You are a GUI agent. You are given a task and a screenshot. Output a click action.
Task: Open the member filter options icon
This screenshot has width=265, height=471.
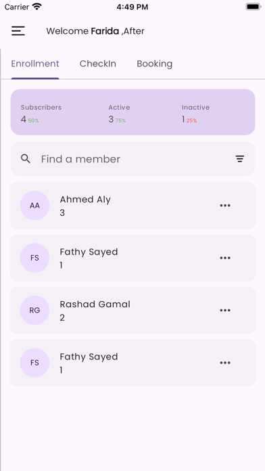(x=239, y=159)
